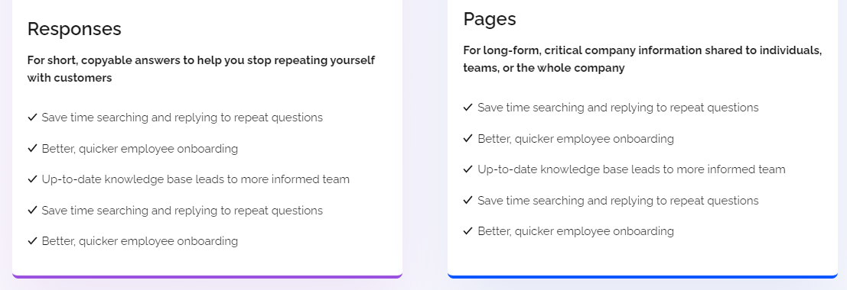Click the blue bar under Pages card
This screenshot has width=847, height=290.
tap(643, 276)
